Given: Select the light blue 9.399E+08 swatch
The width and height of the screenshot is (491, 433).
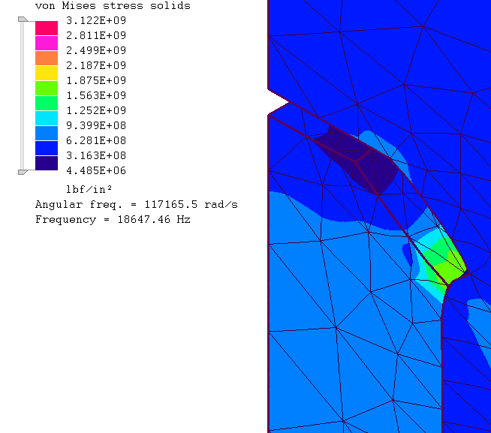Looking at the screenshot, I should coord(47,133).
